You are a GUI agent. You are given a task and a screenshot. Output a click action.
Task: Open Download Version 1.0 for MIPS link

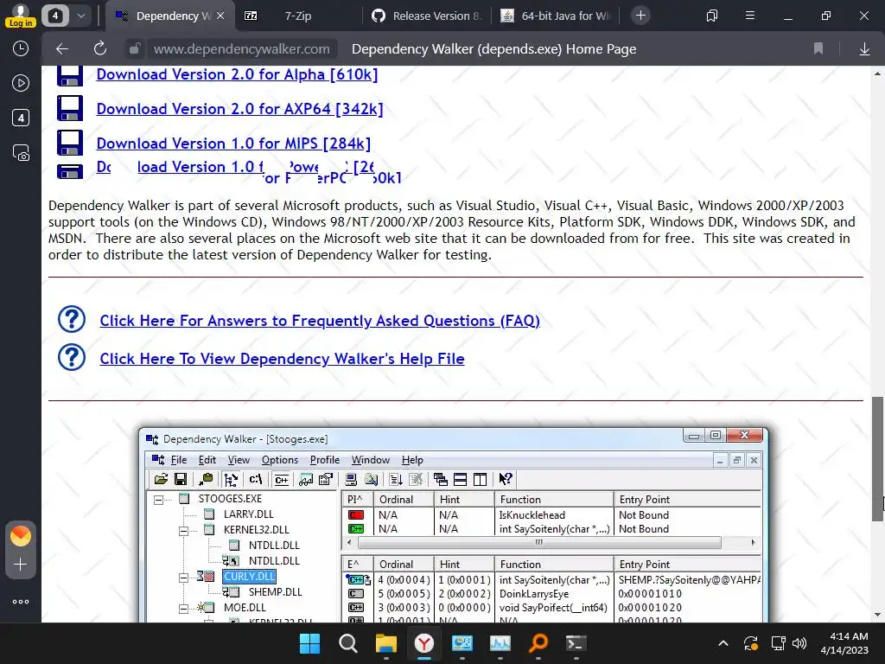click(233, 144)
